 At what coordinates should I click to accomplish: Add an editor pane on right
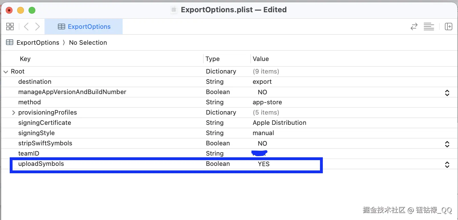(x=448, y=27)
